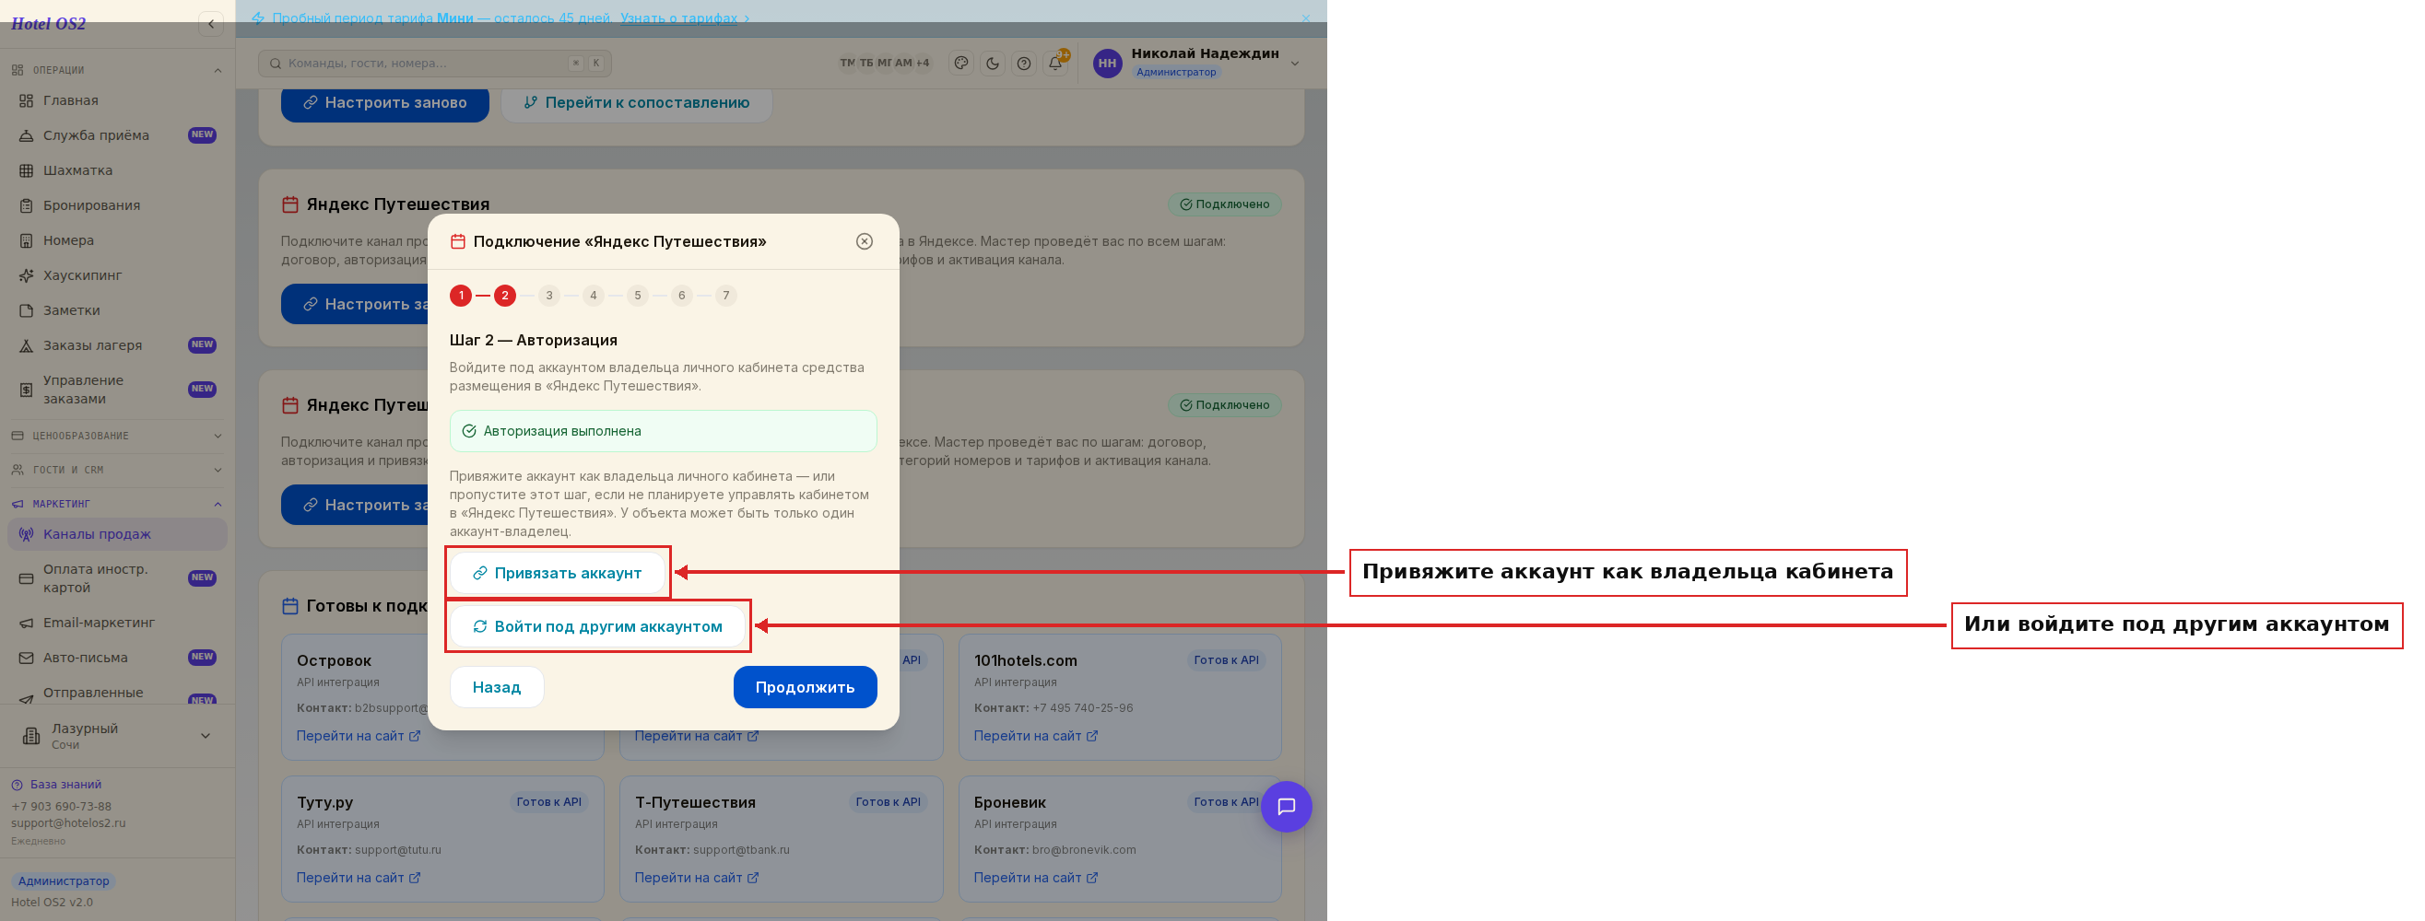The width and height of the screenshot is (2425, 921).
Task: Open Перейти на сайт link for Туту.ру
Action: [359, 878]
